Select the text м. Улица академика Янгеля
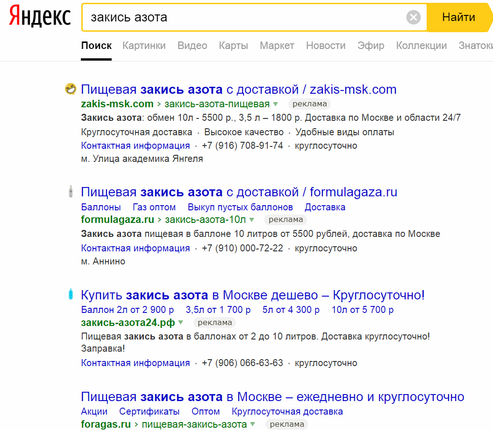493x430 pixels. point(142,159)
